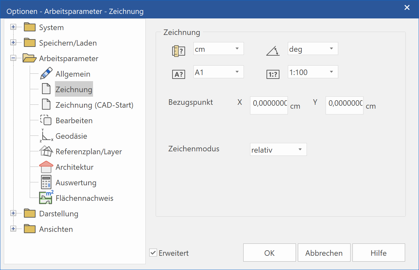
Task: Select the Speichern/Laden tree label
Action: pos(68,43)
